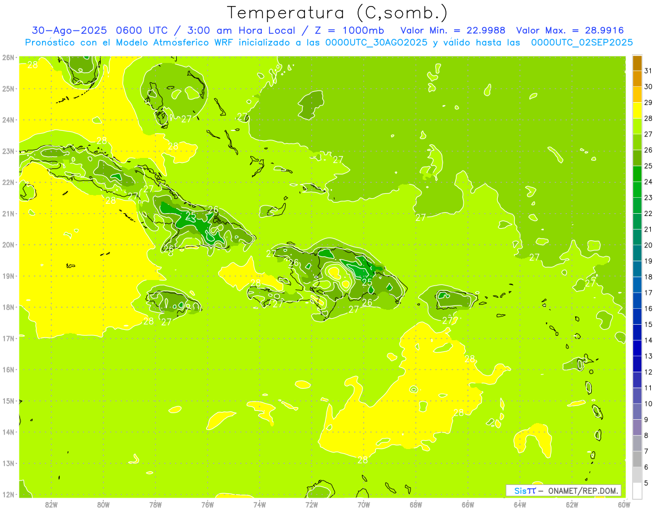
Task: Click the 'Valor Min. = 22.9988' value
Action: pyautogui.click(x=452, y=30)
